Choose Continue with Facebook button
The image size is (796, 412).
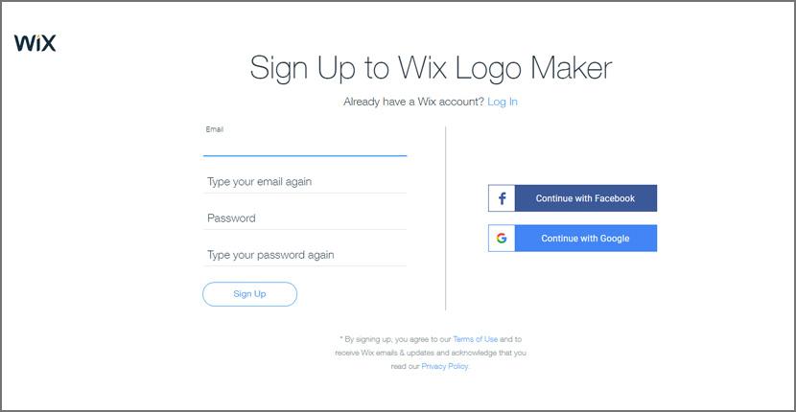click(573, 198)
